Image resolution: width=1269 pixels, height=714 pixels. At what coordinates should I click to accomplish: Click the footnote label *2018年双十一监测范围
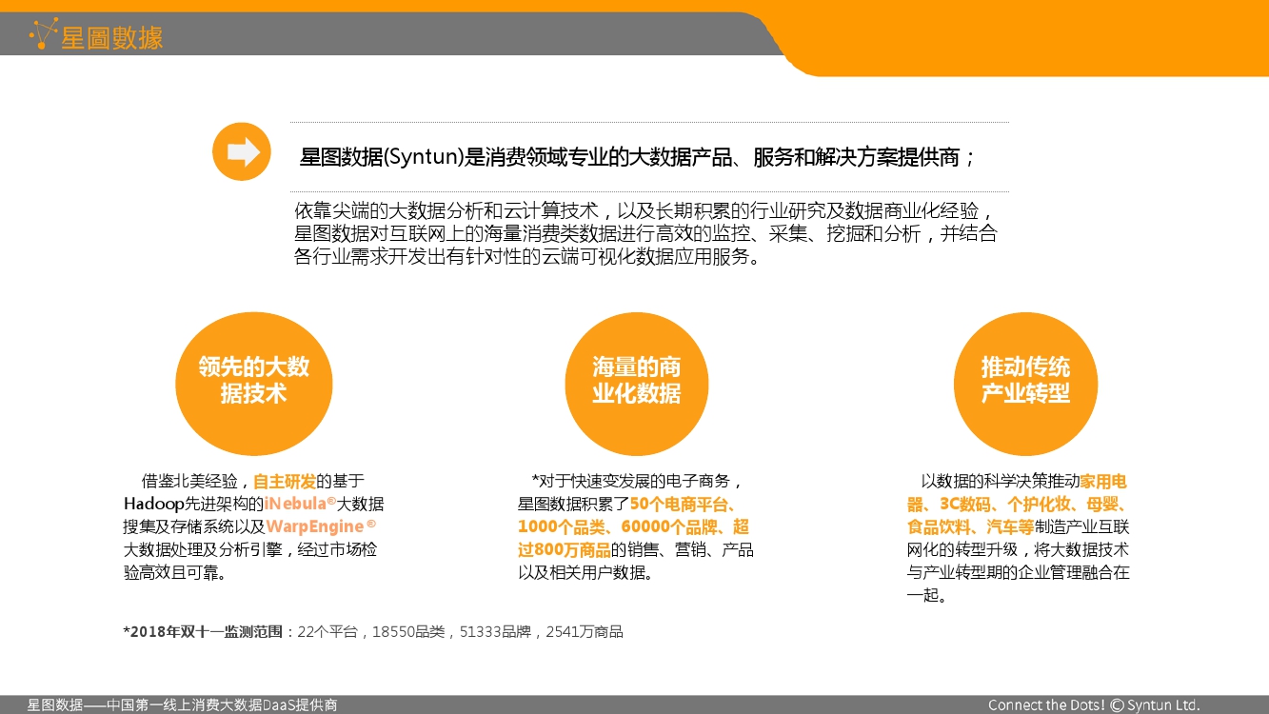point(203,631)
